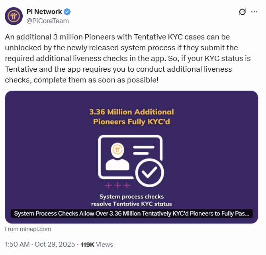The image size is (266, 255).
Task: Click the blue verified badge
Action: pos(68,12)
